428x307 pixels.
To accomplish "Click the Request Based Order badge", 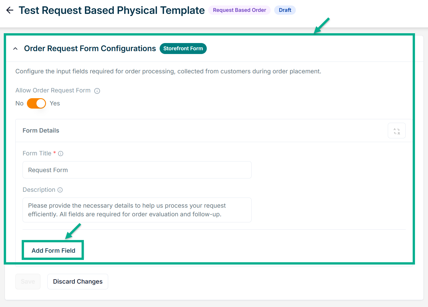I will 239,10.
